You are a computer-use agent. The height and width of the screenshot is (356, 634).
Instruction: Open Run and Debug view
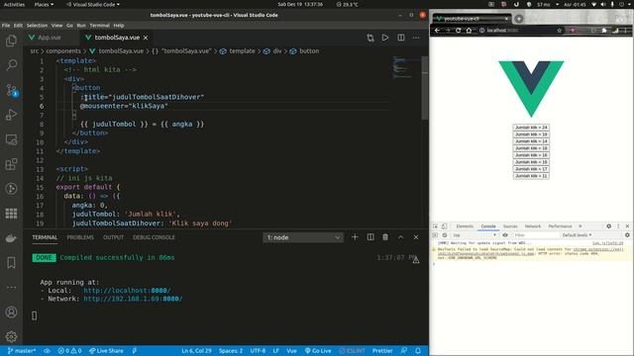point(11,115)
